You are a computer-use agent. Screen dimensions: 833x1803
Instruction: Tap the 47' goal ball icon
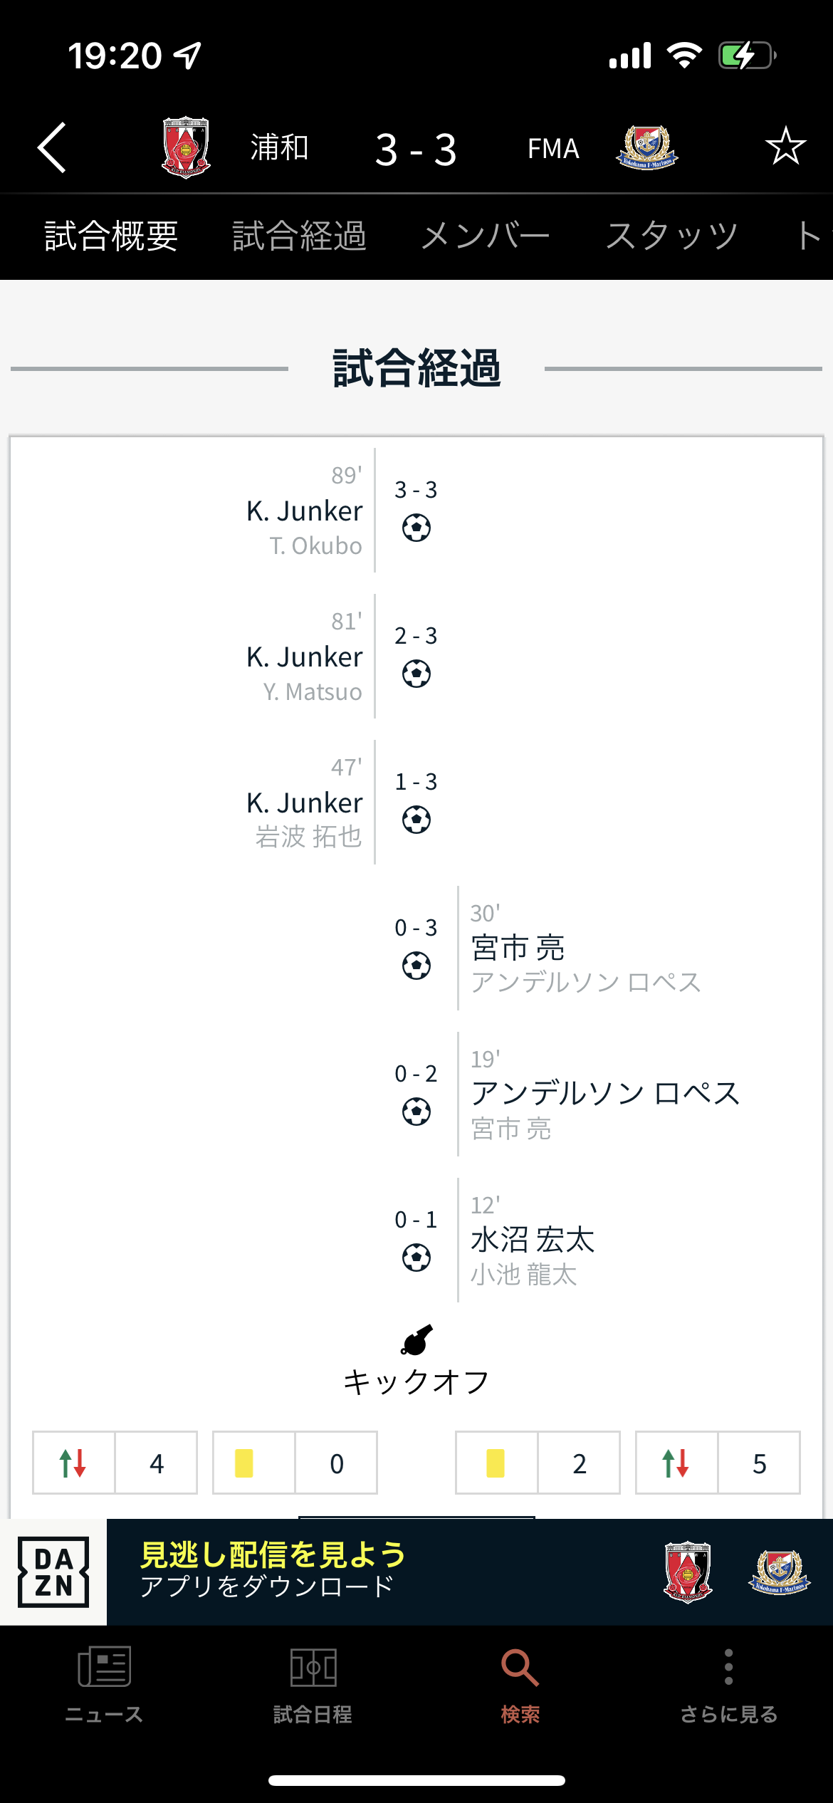tap(416, 820)
